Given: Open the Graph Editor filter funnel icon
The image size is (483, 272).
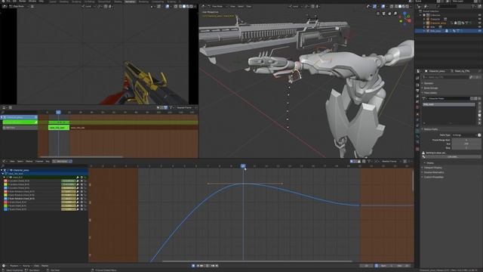Looking at the screenshot, I should pyautogui.click(x=369, y=161).
